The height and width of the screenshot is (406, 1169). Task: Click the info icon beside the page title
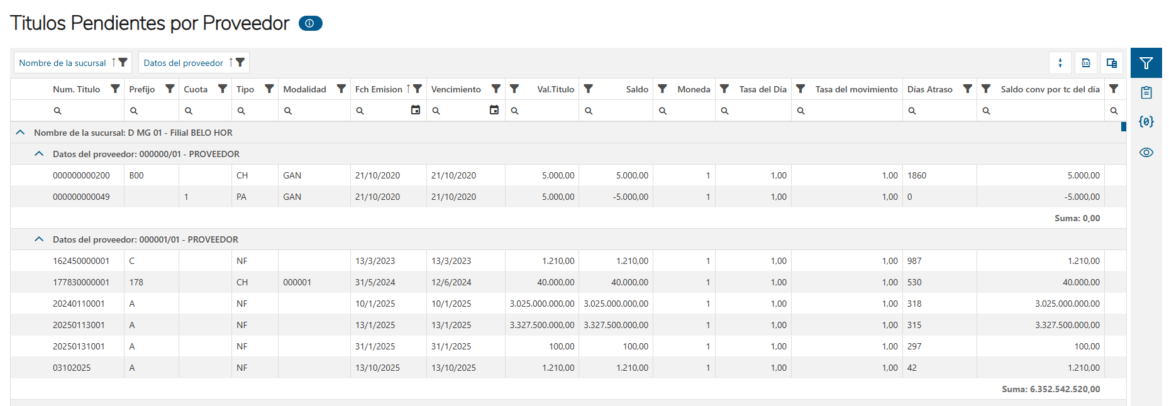tap(310, 23)
